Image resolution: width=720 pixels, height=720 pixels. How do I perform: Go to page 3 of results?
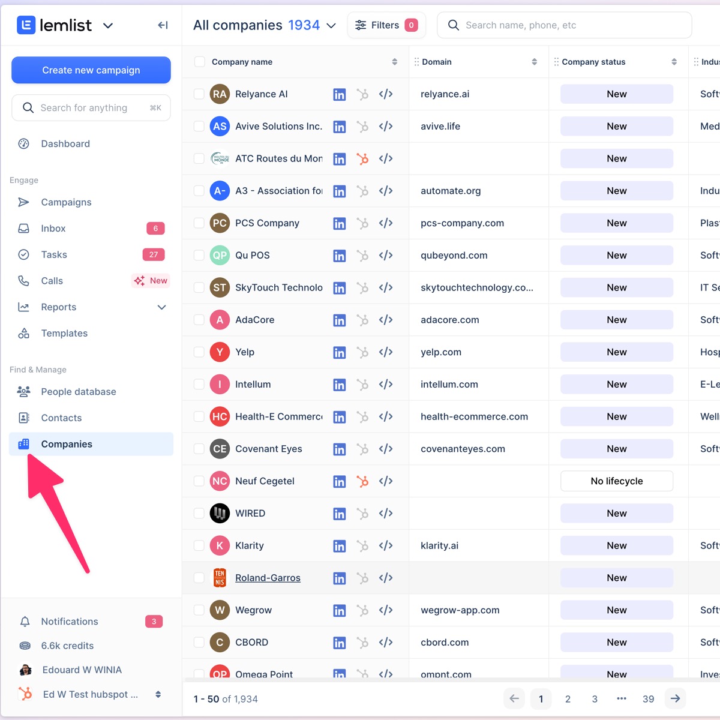[x=595, y=698]
